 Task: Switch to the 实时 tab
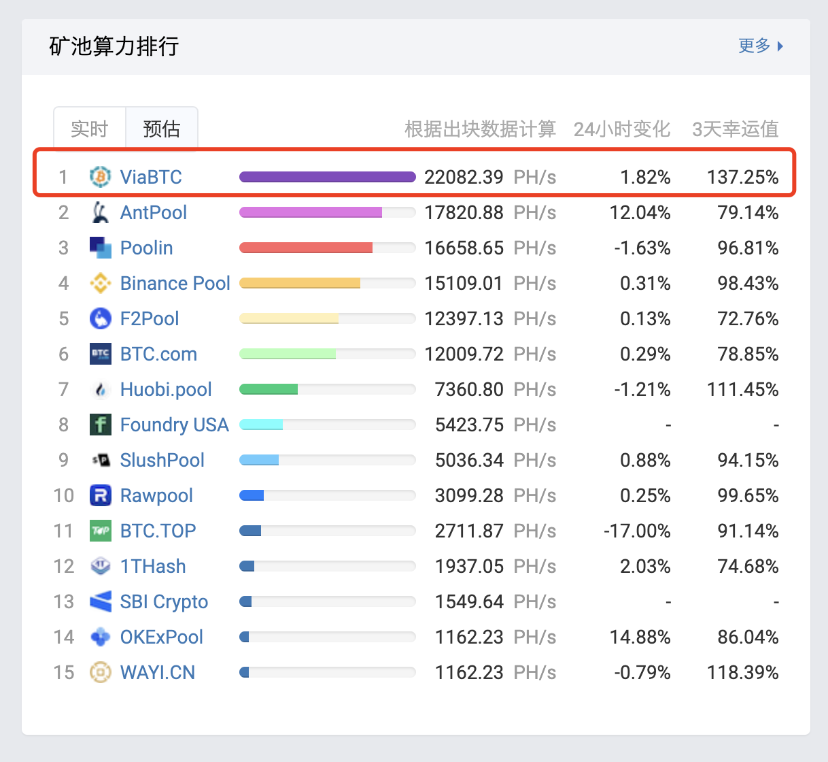90,128
